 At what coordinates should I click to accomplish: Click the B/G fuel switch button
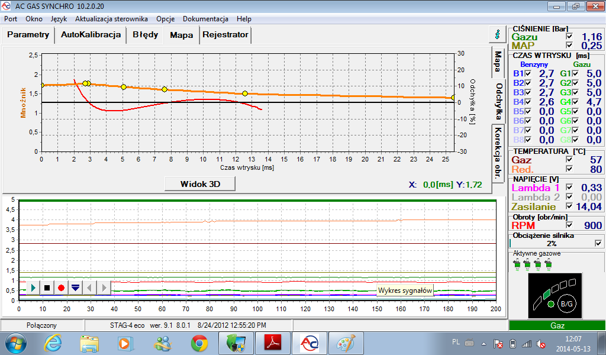565,304
